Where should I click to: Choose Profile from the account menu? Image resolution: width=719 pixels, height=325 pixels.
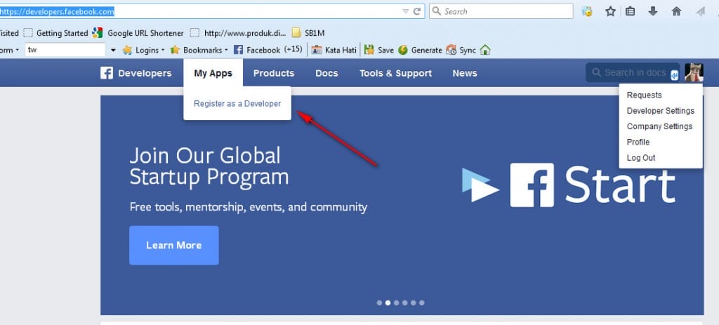point(638,142)
